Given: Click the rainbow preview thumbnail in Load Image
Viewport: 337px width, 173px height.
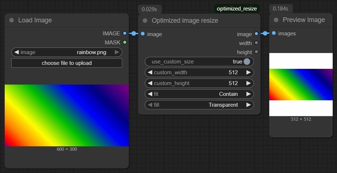Looking at the screenshot, I should click(x=67, y=115).
